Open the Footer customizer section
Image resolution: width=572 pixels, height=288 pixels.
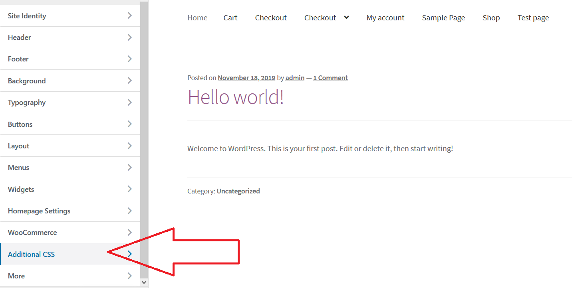pyautogui.click(x=70, y=59)
